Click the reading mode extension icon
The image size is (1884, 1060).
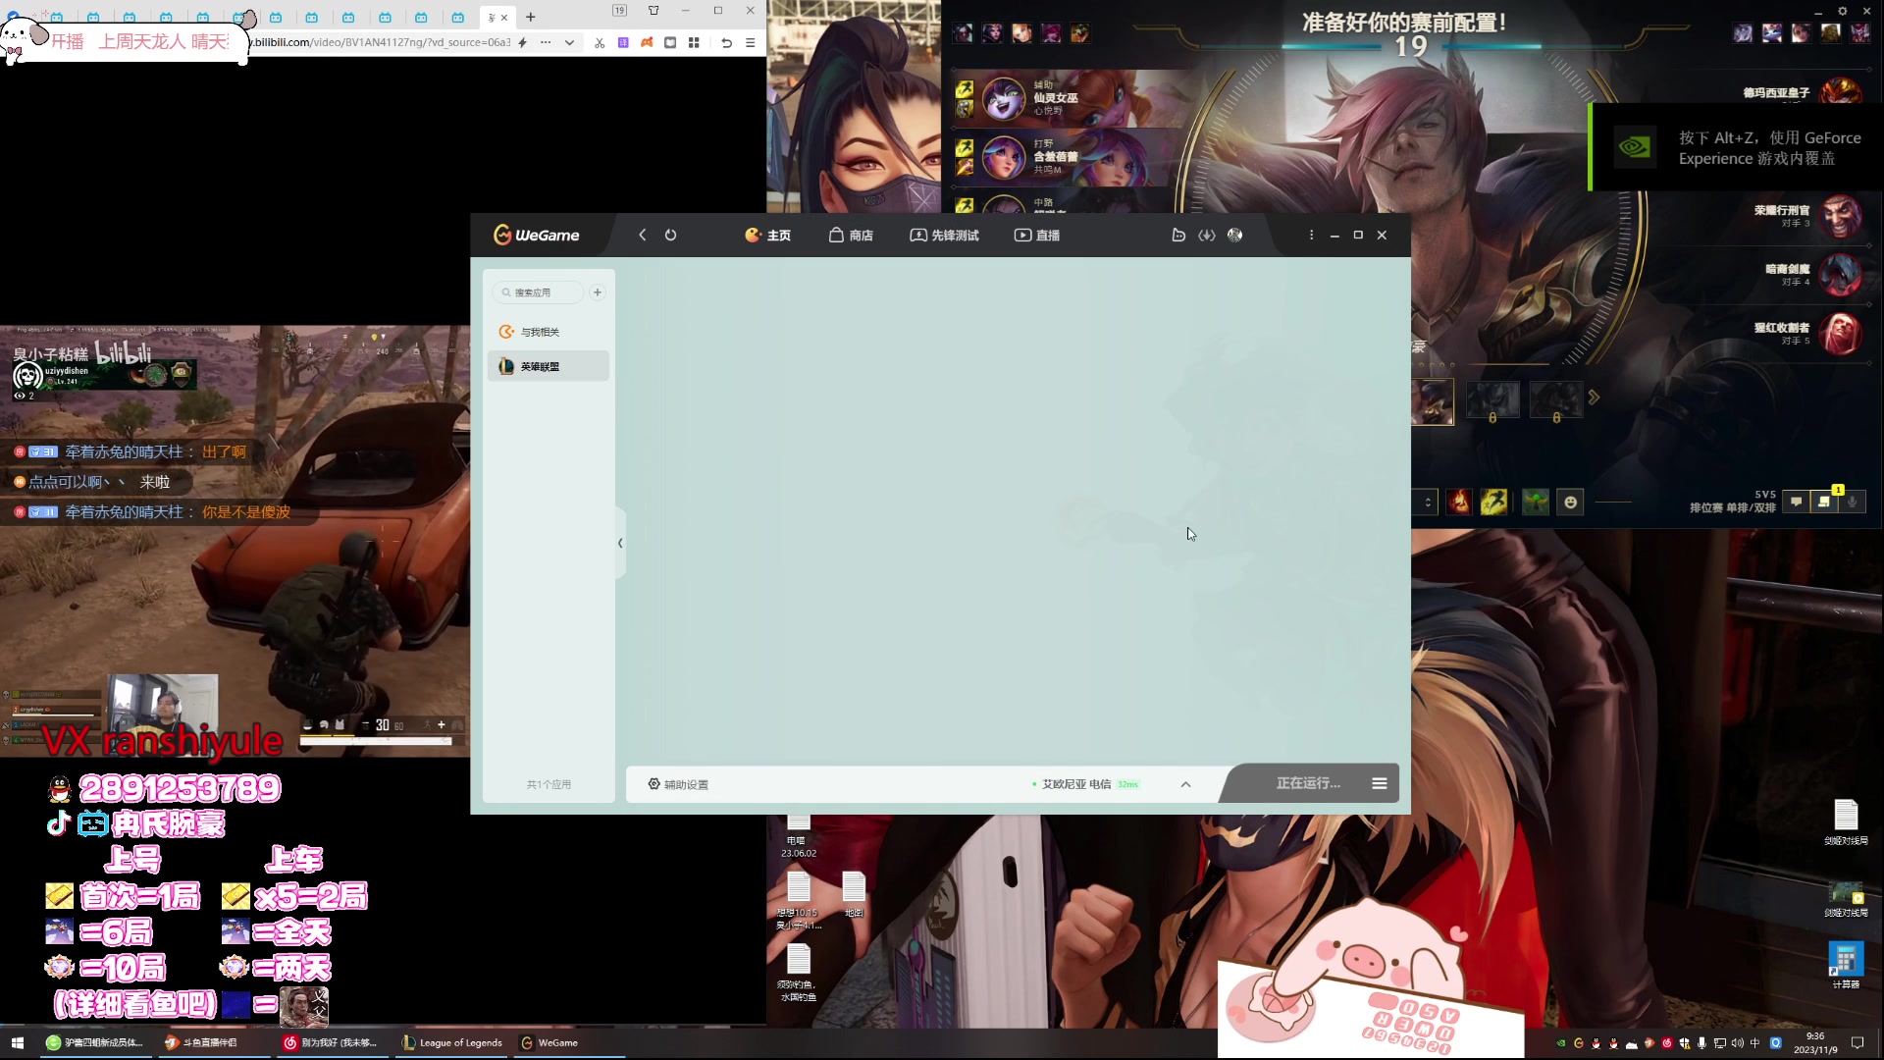point(670,42)
